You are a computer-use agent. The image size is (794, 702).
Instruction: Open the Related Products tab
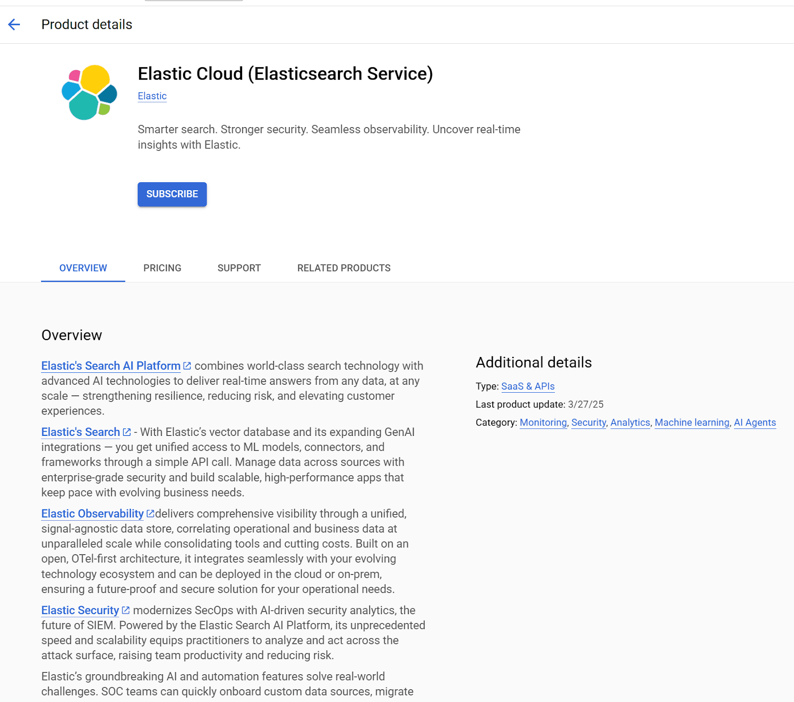pyautogui.click(x=343, y=268)
